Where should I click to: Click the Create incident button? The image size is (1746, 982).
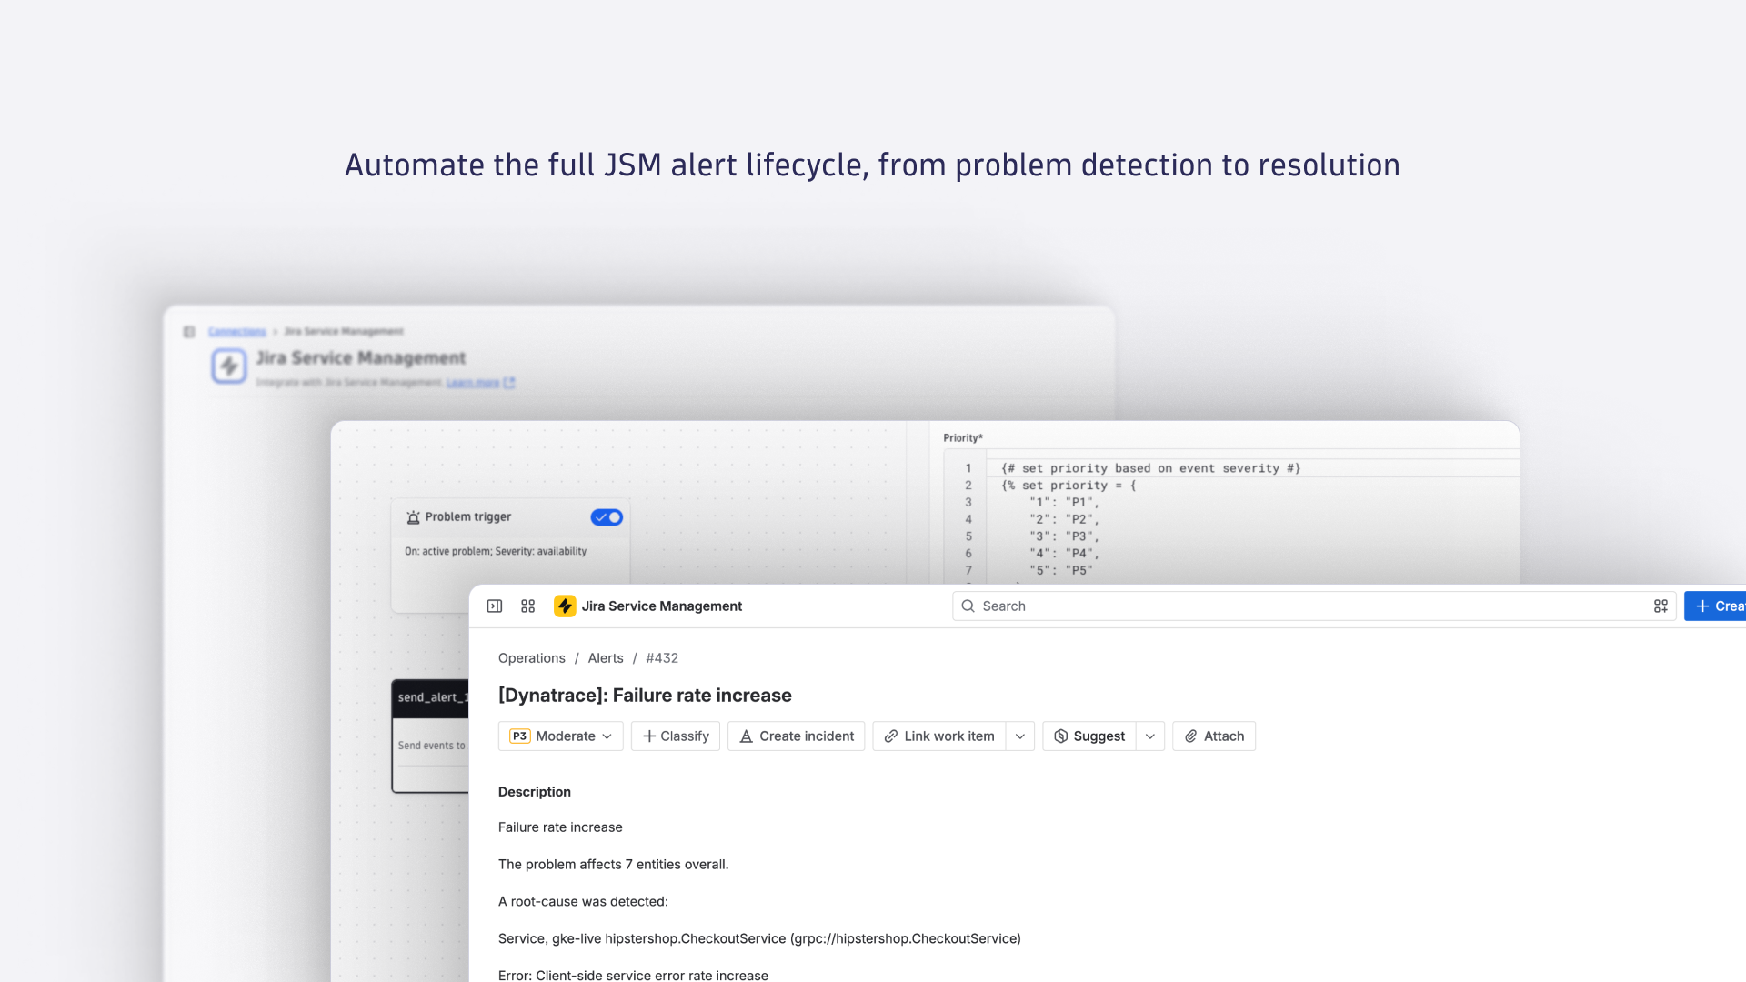[x=796, y=736]
